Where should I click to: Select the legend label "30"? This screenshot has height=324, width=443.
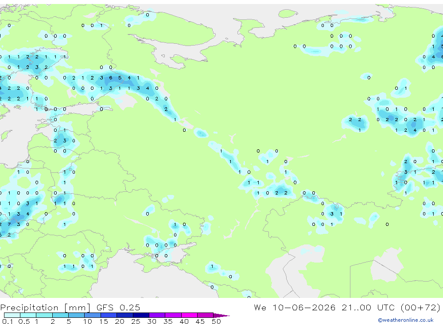coord(152,321)
